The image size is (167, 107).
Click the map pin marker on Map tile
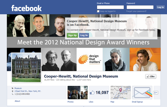pos(121,90)
